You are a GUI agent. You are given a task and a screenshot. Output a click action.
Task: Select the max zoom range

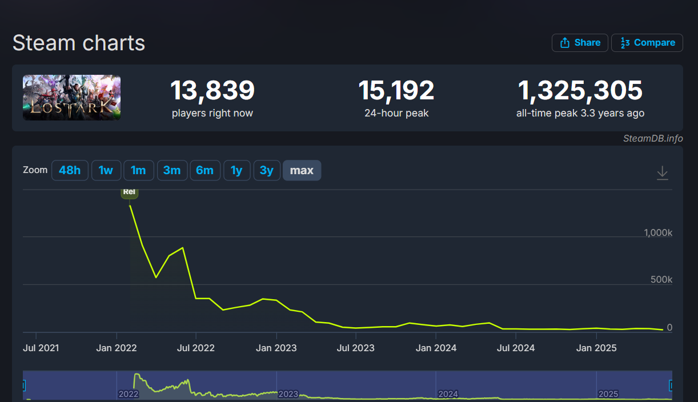pos(302,170)
